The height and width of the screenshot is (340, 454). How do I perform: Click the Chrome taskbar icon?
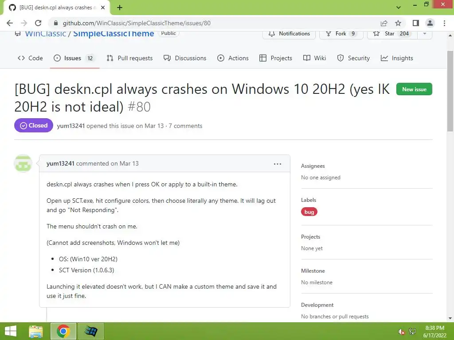tap(63, 331)
